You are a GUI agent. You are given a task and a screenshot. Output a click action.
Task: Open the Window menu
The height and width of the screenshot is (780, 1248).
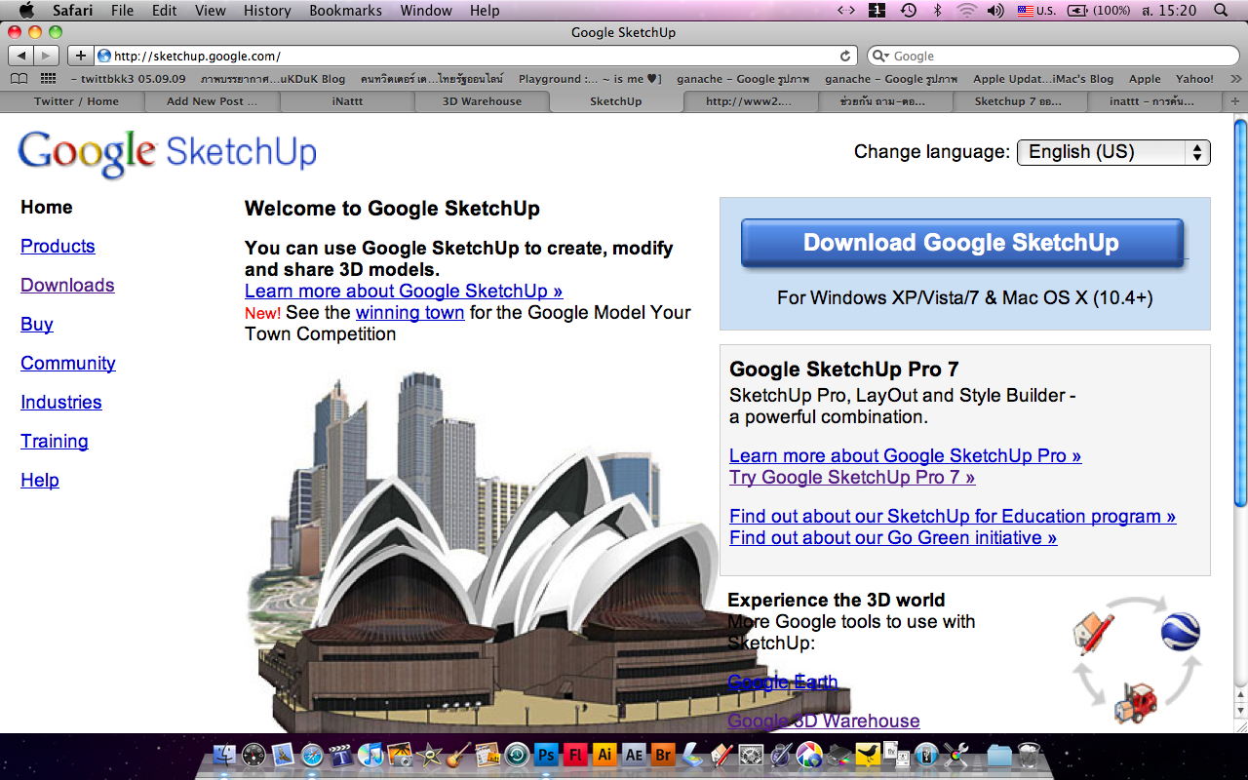(x=427, y=11)
